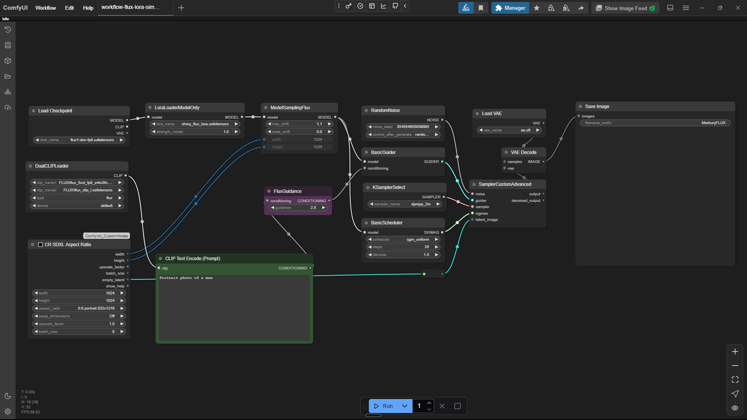The height and width of the screenshot is (420, 747).
Task: Click the ship logo button beside bookmark
Action: 466,8
